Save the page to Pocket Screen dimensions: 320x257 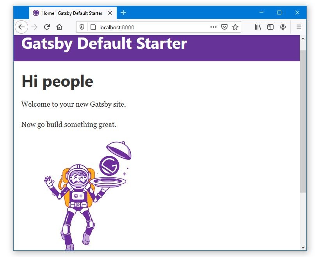click(224, 27)
